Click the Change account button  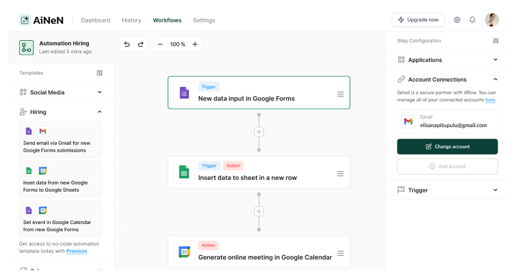[x=448, y=146]
